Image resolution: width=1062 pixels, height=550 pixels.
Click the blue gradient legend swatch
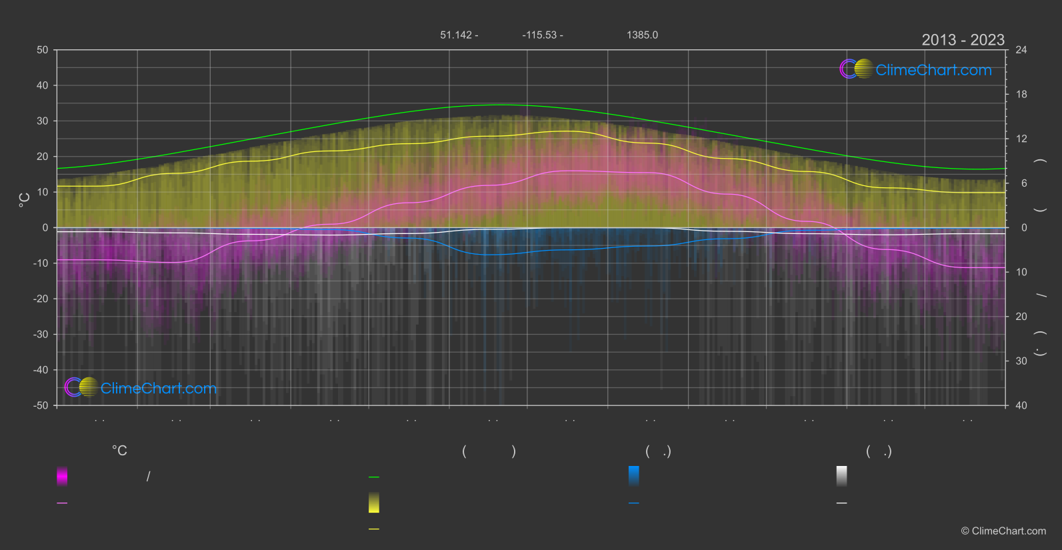coord(634,476)
